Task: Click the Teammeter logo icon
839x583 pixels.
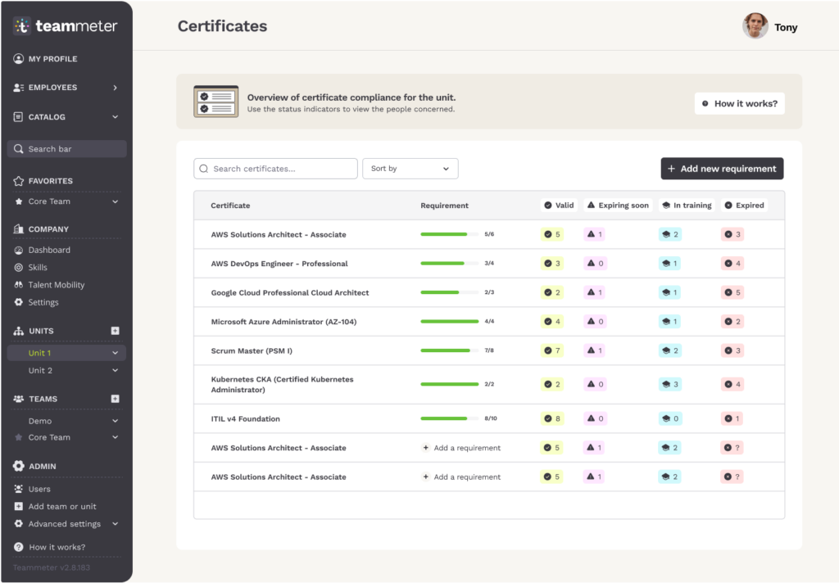Action: [22, 26]
